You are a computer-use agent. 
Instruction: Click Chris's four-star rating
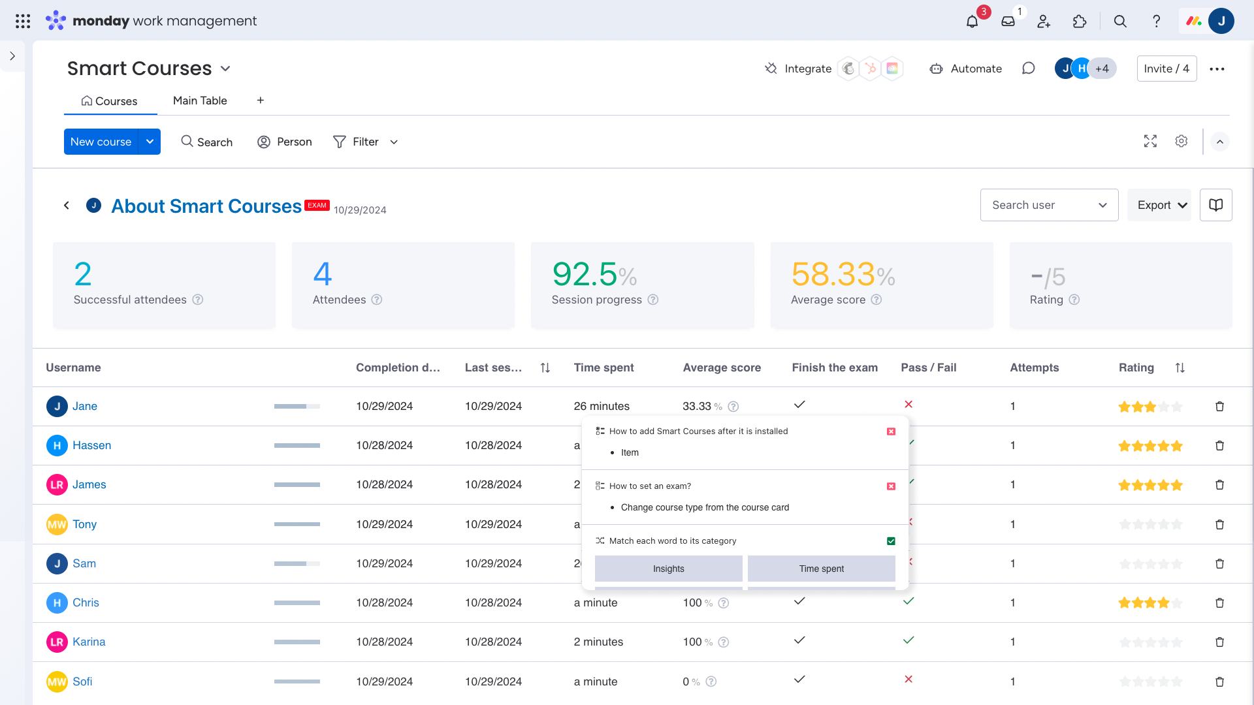[1150, 603]
